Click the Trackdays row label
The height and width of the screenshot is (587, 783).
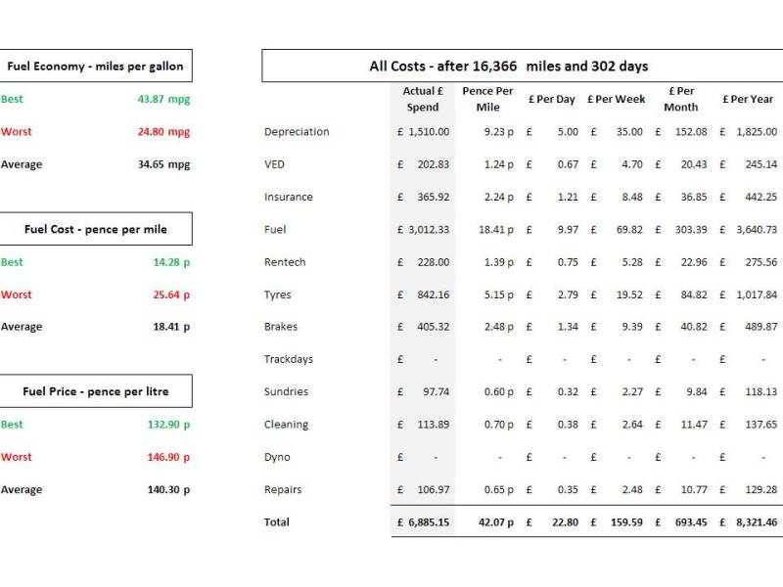pyautogui.click(x=289, y=359)
